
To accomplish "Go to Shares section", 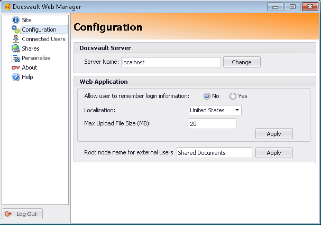I will point(31,48).
